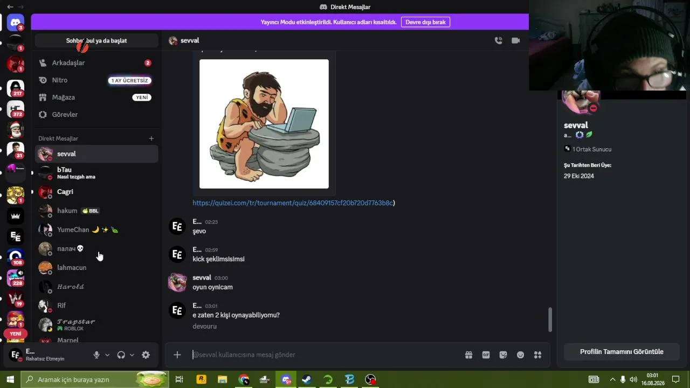Open Windows Start menu
The height and width of the screenshot is (388, 690).
[x=10, y=379]
